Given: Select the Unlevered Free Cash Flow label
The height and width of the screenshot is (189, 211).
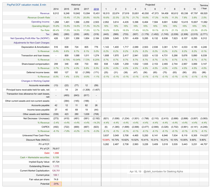Looking at the screenshot, I should click(36, 136).
